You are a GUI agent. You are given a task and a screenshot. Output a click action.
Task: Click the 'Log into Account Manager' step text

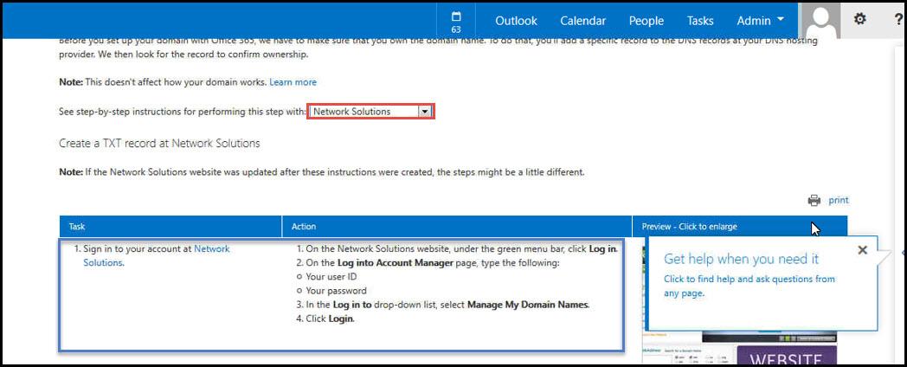(395, 263)
